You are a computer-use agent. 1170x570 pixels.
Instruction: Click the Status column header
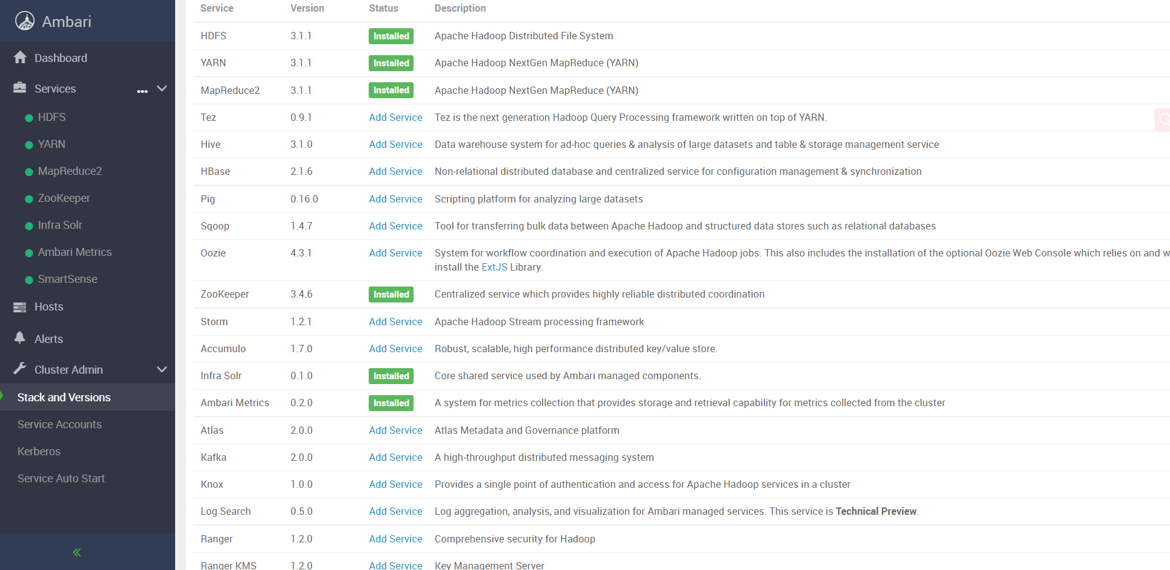coord(383,8)
